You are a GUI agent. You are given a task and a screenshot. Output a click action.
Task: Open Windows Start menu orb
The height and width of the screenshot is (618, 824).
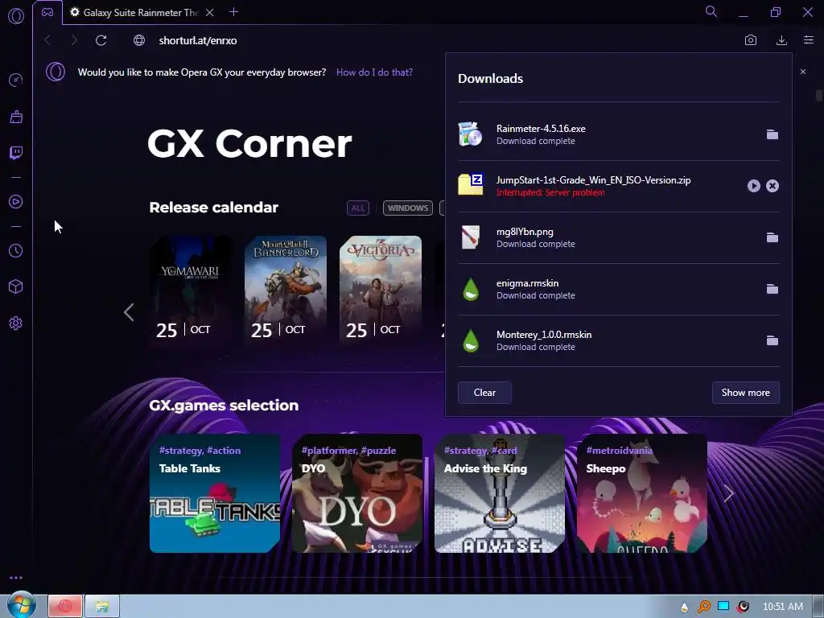(21, 605)
